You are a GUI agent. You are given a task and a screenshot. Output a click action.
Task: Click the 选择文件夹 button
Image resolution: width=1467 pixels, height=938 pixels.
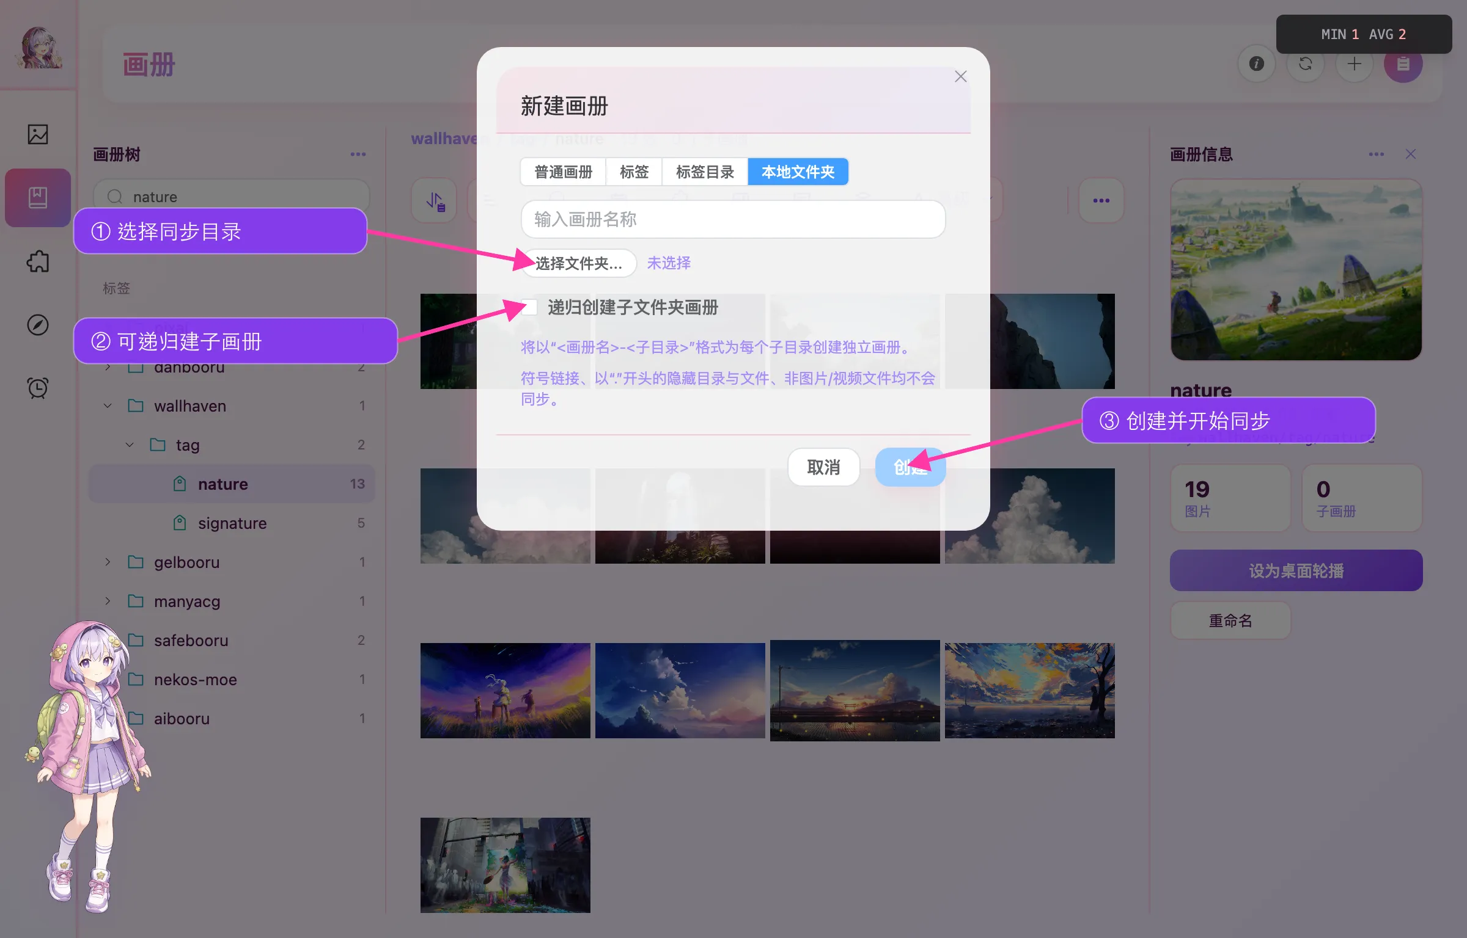tap(579, 263)
